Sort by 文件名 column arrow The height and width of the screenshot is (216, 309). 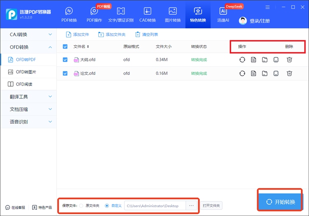pyautogui.click(x=88, y=46)
